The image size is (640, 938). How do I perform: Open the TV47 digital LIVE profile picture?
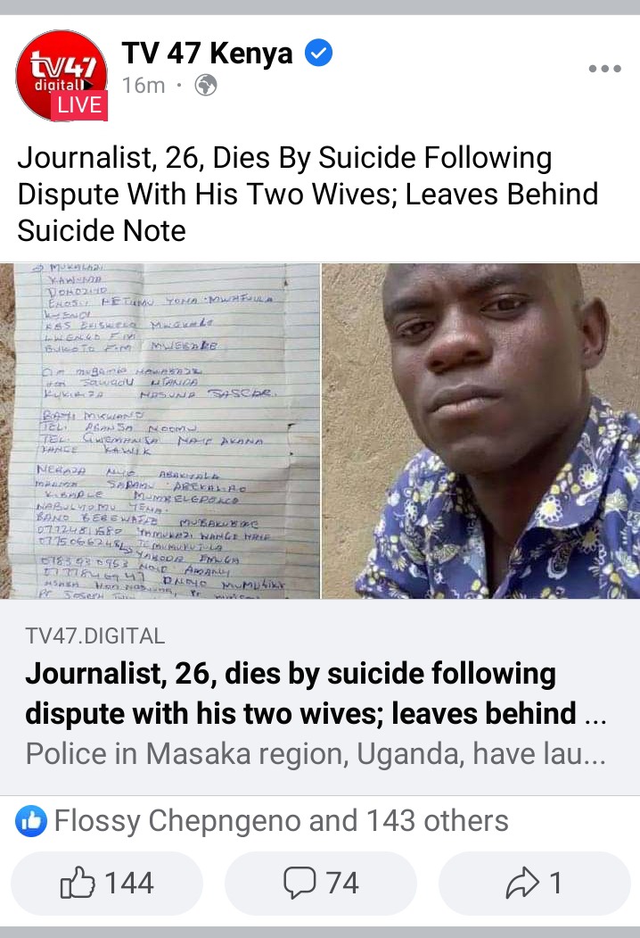tap(62, 75)
